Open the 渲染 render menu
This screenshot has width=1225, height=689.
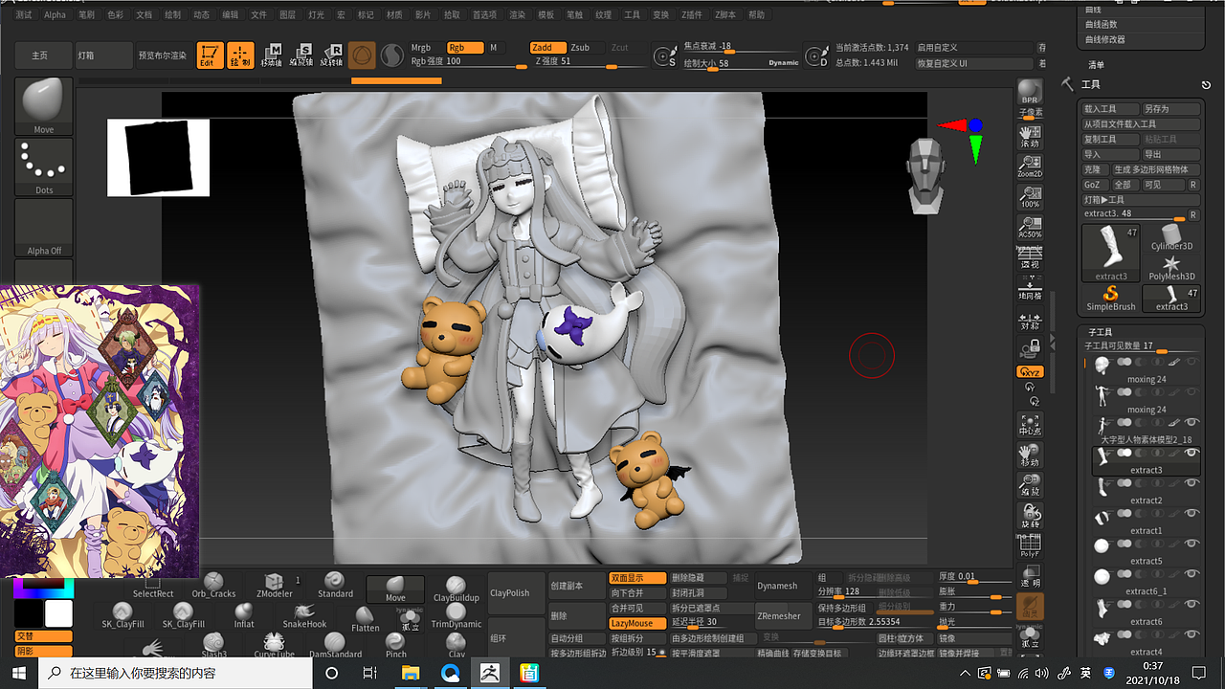tap(517, 15)
